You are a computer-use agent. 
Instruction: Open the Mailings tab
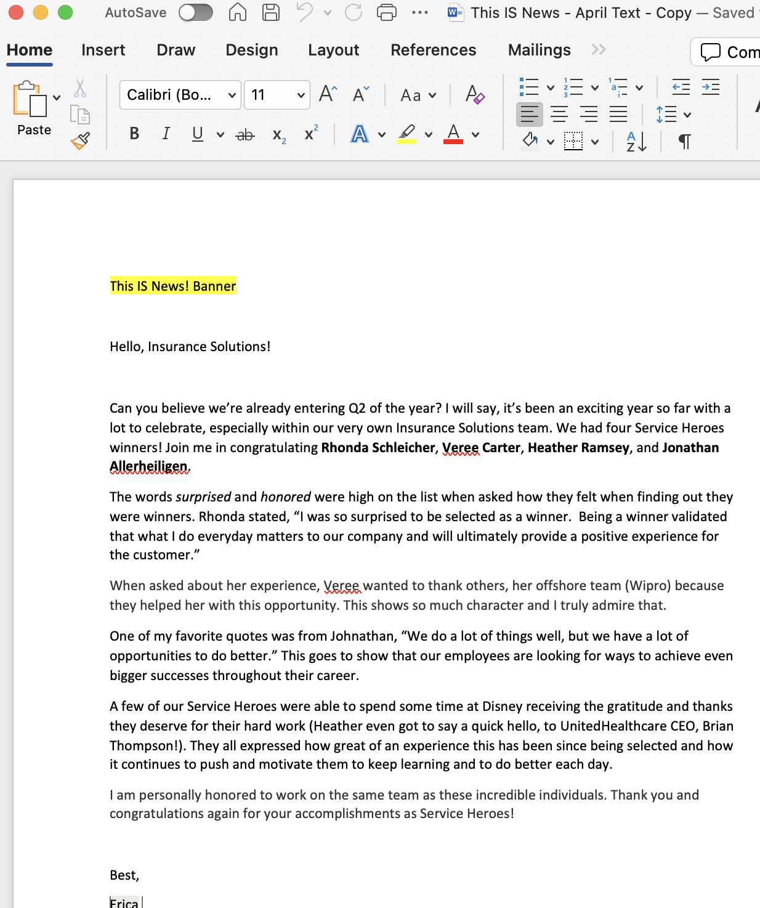pos(540,50)
